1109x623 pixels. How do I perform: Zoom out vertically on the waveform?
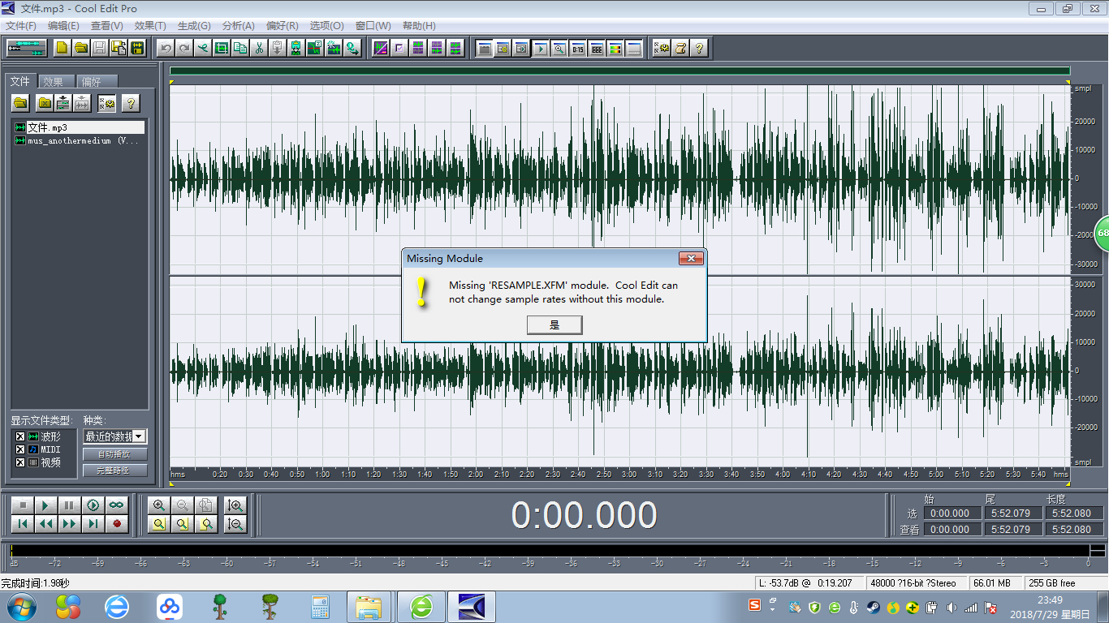235,524
